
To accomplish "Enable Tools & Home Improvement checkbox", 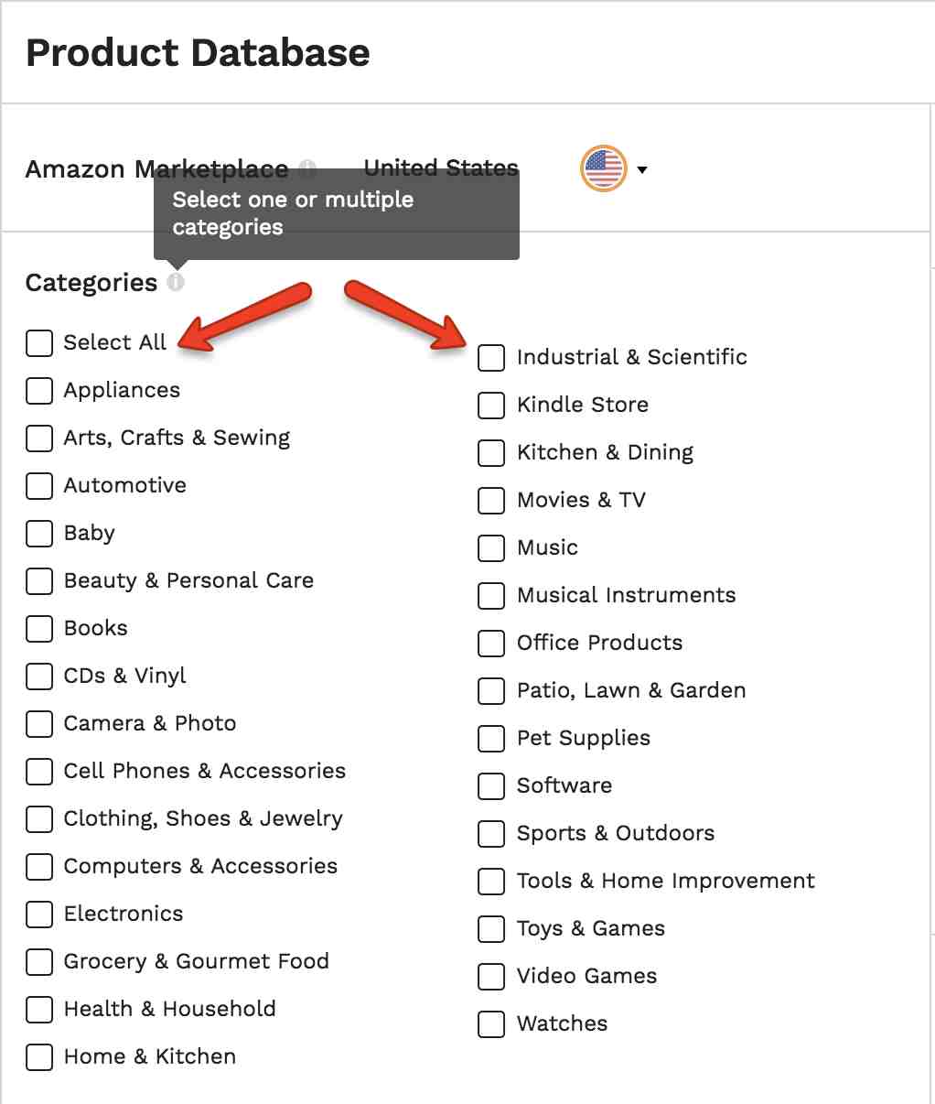I will 491,881.
